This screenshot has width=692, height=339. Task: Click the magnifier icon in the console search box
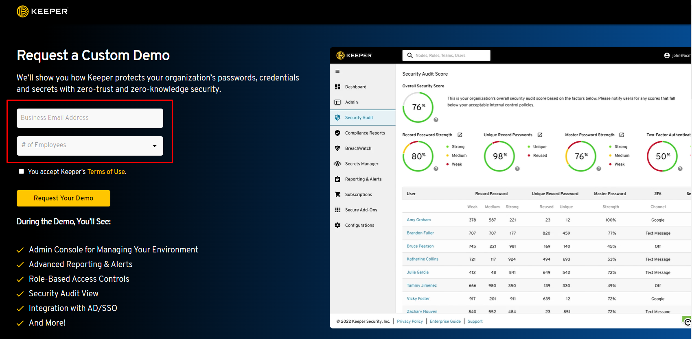[x=410, y=55]
